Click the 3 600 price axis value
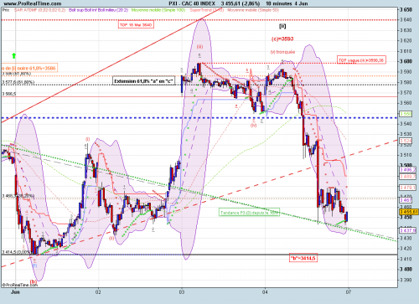 [x=406, y=61]
